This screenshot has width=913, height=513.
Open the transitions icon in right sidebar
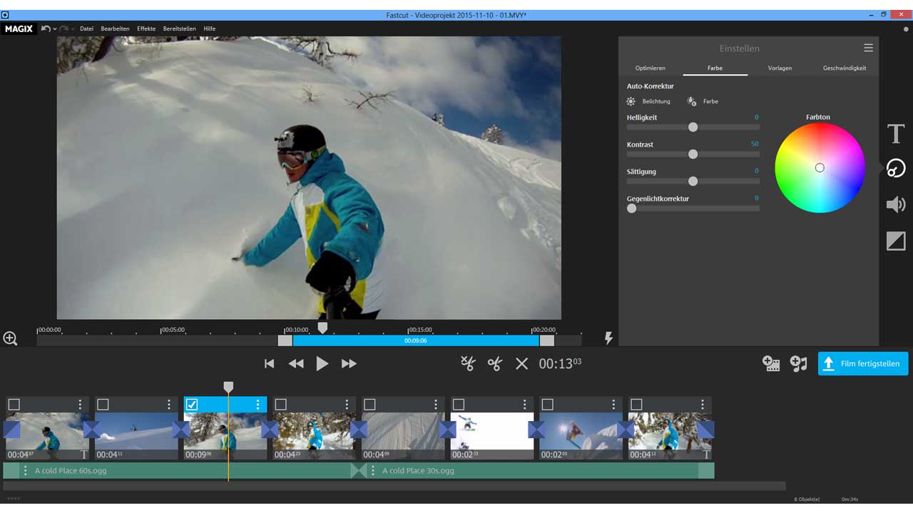point(896,242)
